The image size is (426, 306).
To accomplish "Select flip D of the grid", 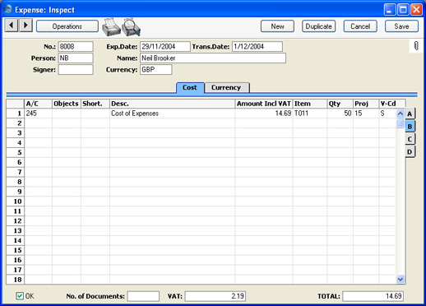I will point(410,151).
